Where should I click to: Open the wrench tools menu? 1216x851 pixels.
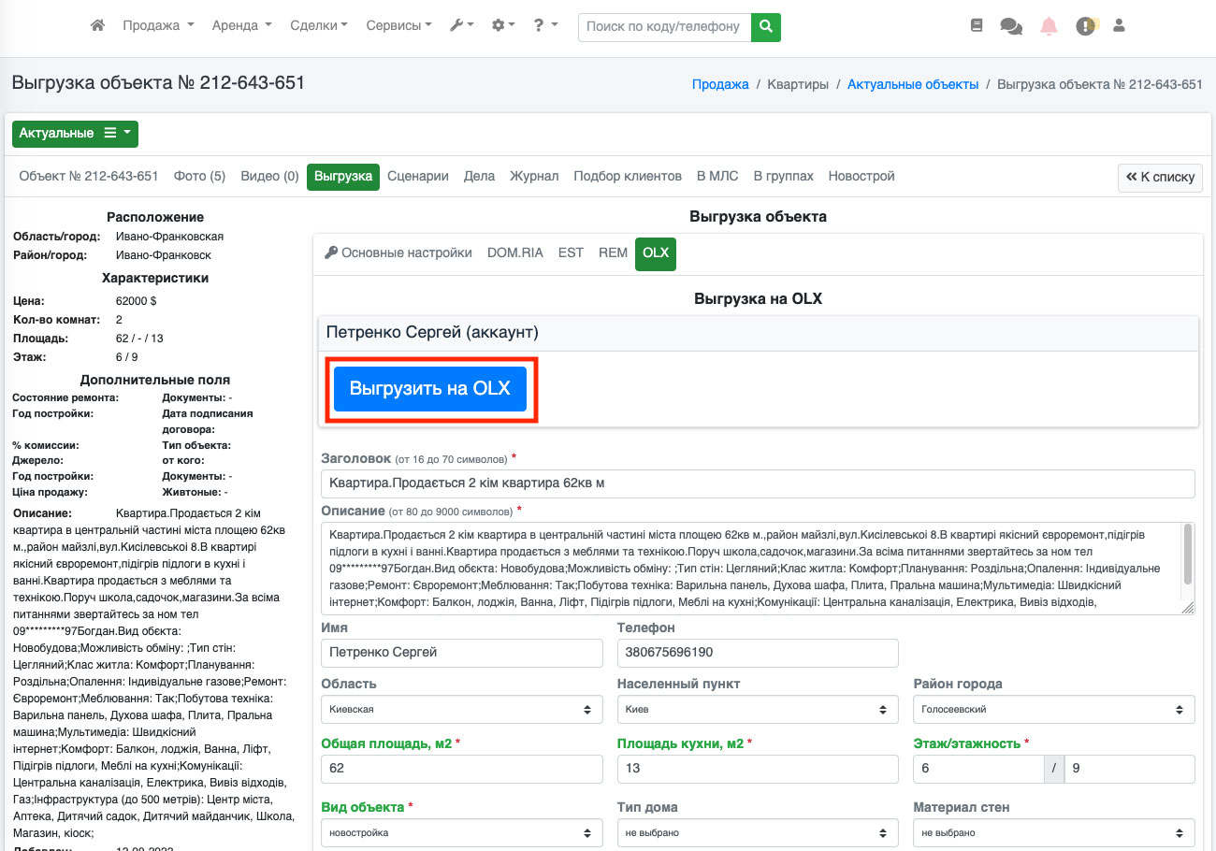pos(462,26)
